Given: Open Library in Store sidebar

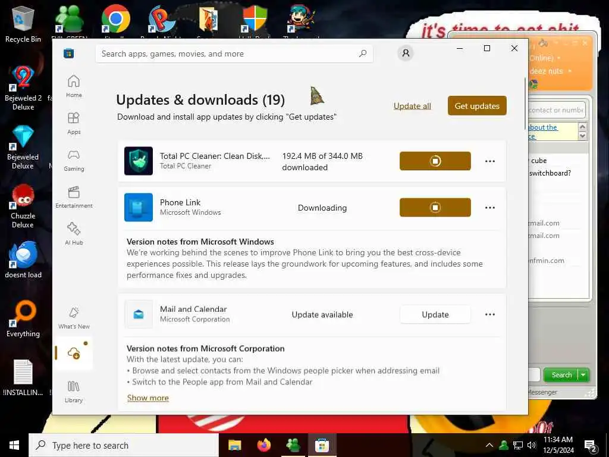Looking at the screenshot, I should 74,392.
